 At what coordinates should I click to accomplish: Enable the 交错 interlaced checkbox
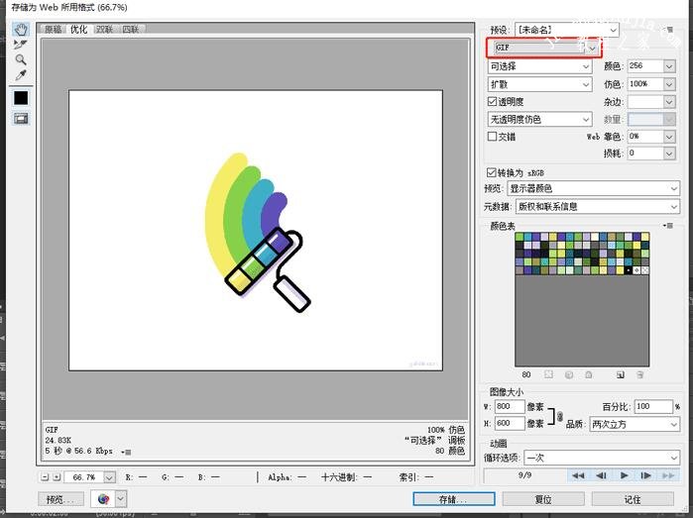click(493, 137)
